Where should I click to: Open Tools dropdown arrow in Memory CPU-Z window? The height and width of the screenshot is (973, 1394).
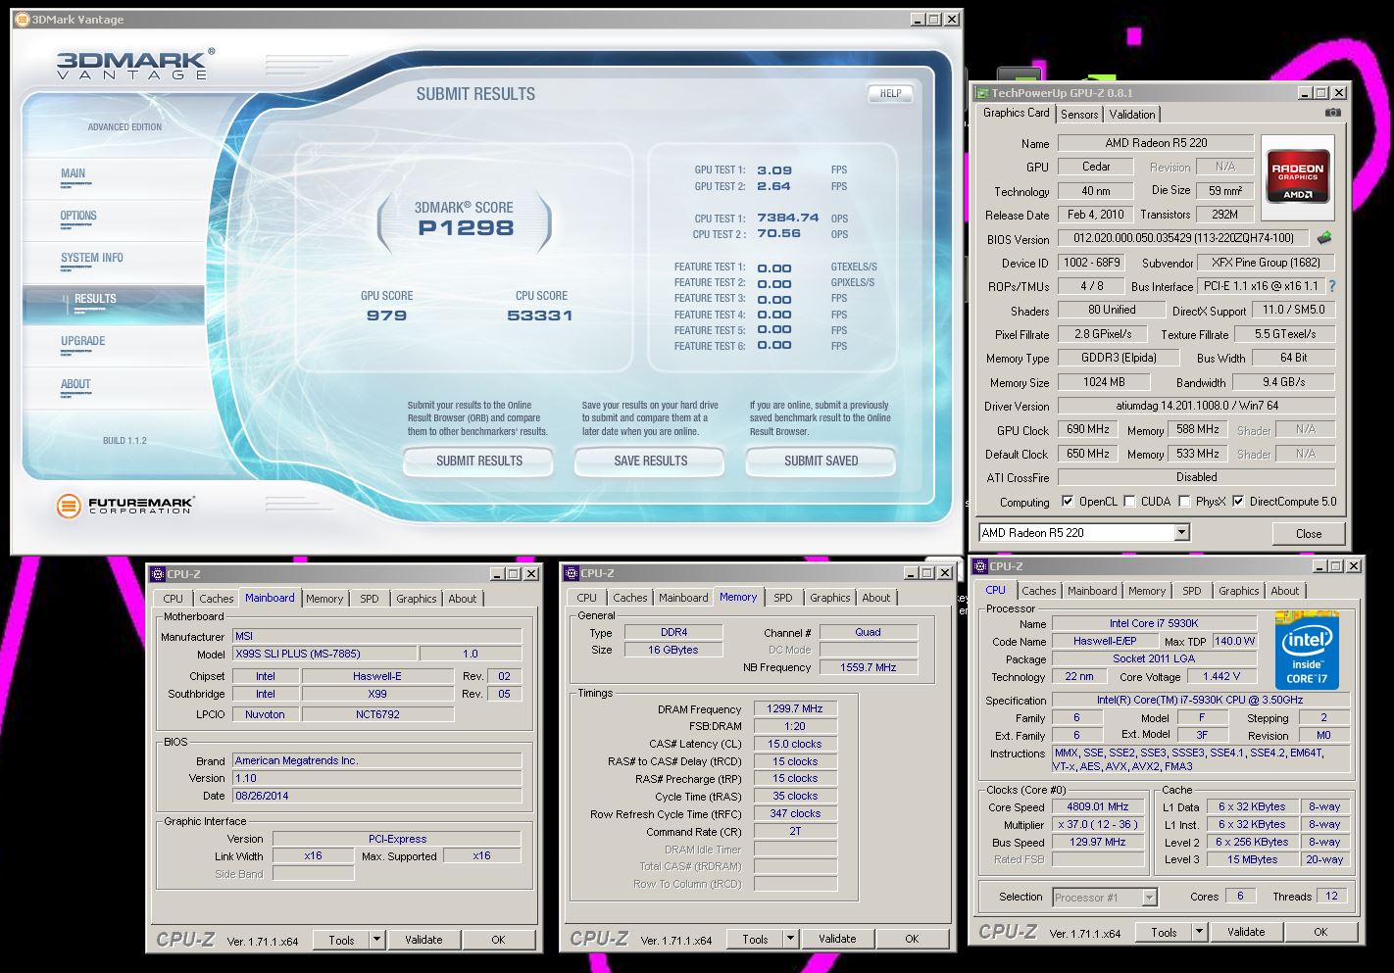coord(790,939)
